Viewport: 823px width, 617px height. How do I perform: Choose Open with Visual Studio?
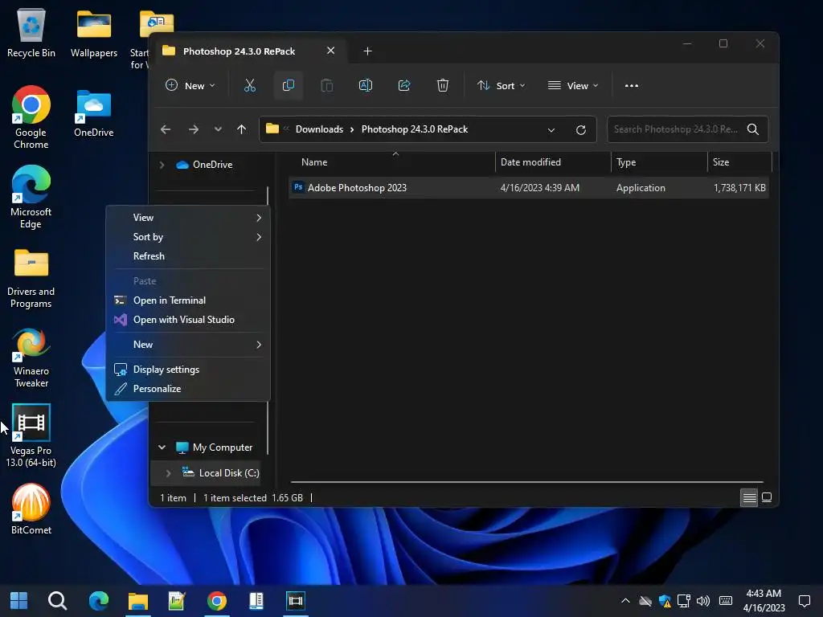tap(188, 320)
